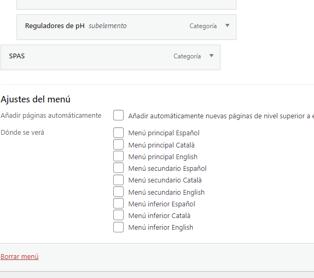The image size is (314, 278).
Task: Select the SPAS menu item bar
Action: click(x=111, y=57)
